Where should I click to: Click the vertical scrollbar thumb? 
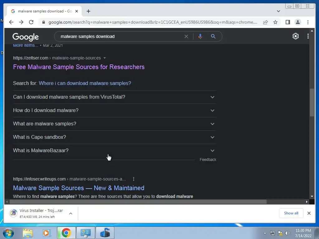click(312, 102)
